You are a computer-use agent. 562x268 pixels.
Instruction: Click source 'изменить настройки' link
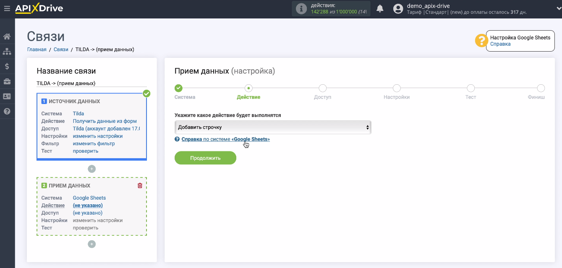98,136
